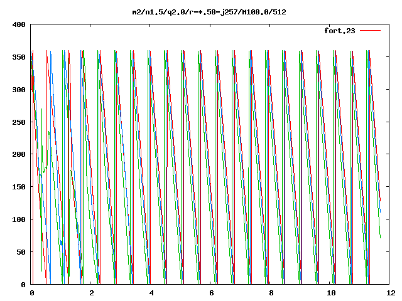Click the x-axis label 4

click(x=151, y=293)
